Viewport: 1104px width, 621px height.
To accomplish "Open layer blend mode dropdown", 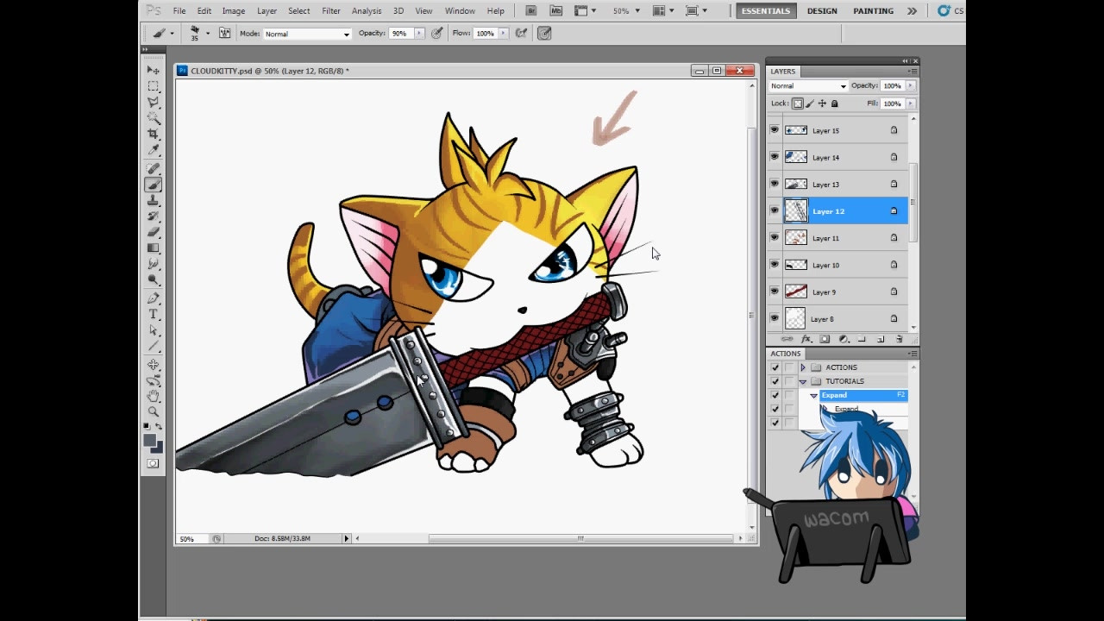I will tap(808, 85).
